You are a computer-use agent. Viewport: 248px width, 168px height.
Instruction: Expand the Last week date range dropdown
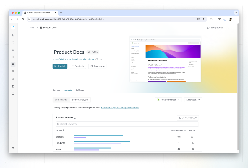[x=193, y=100]
